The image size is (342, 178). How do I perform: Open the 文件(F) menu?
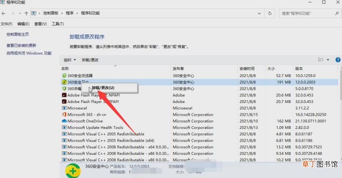point(6,24)
